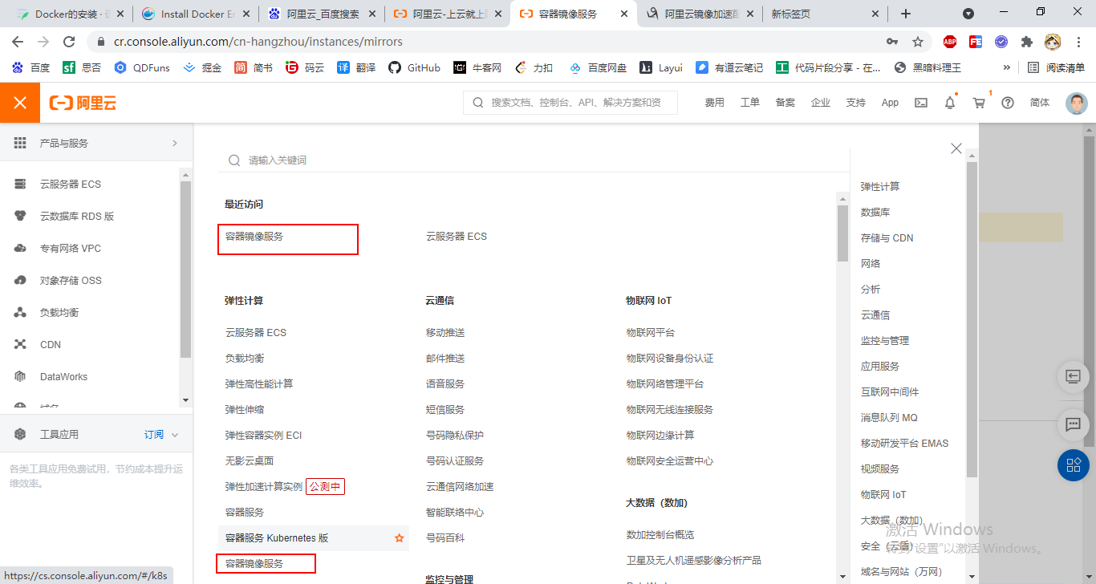
Task: Open 短信服务 link
Action: pyautogui.click(x=445, y=410)
